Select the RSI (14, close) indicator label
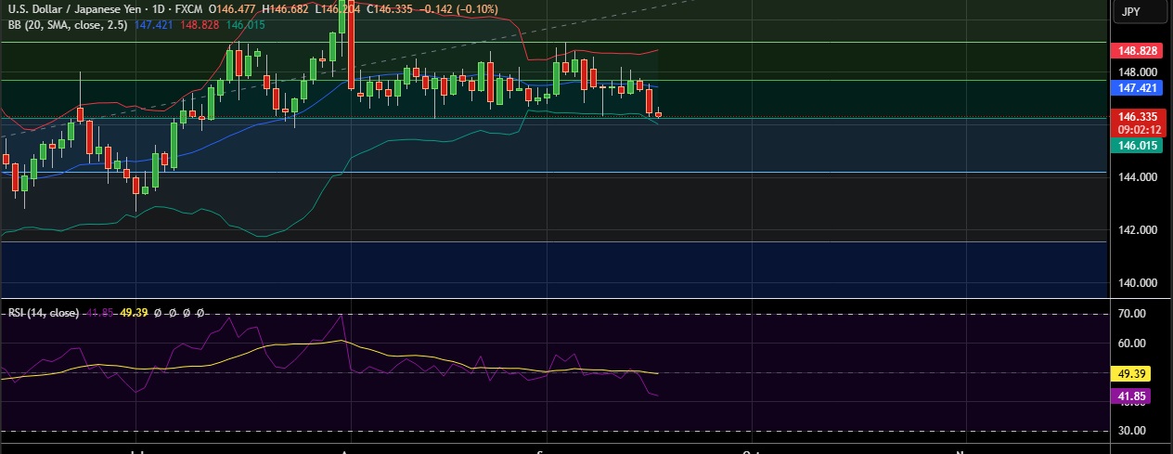 (x=43, y=313)
